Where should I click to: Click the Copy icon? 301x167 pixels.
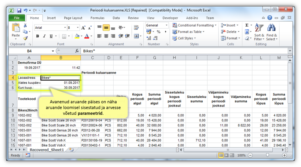pos(25,32)
